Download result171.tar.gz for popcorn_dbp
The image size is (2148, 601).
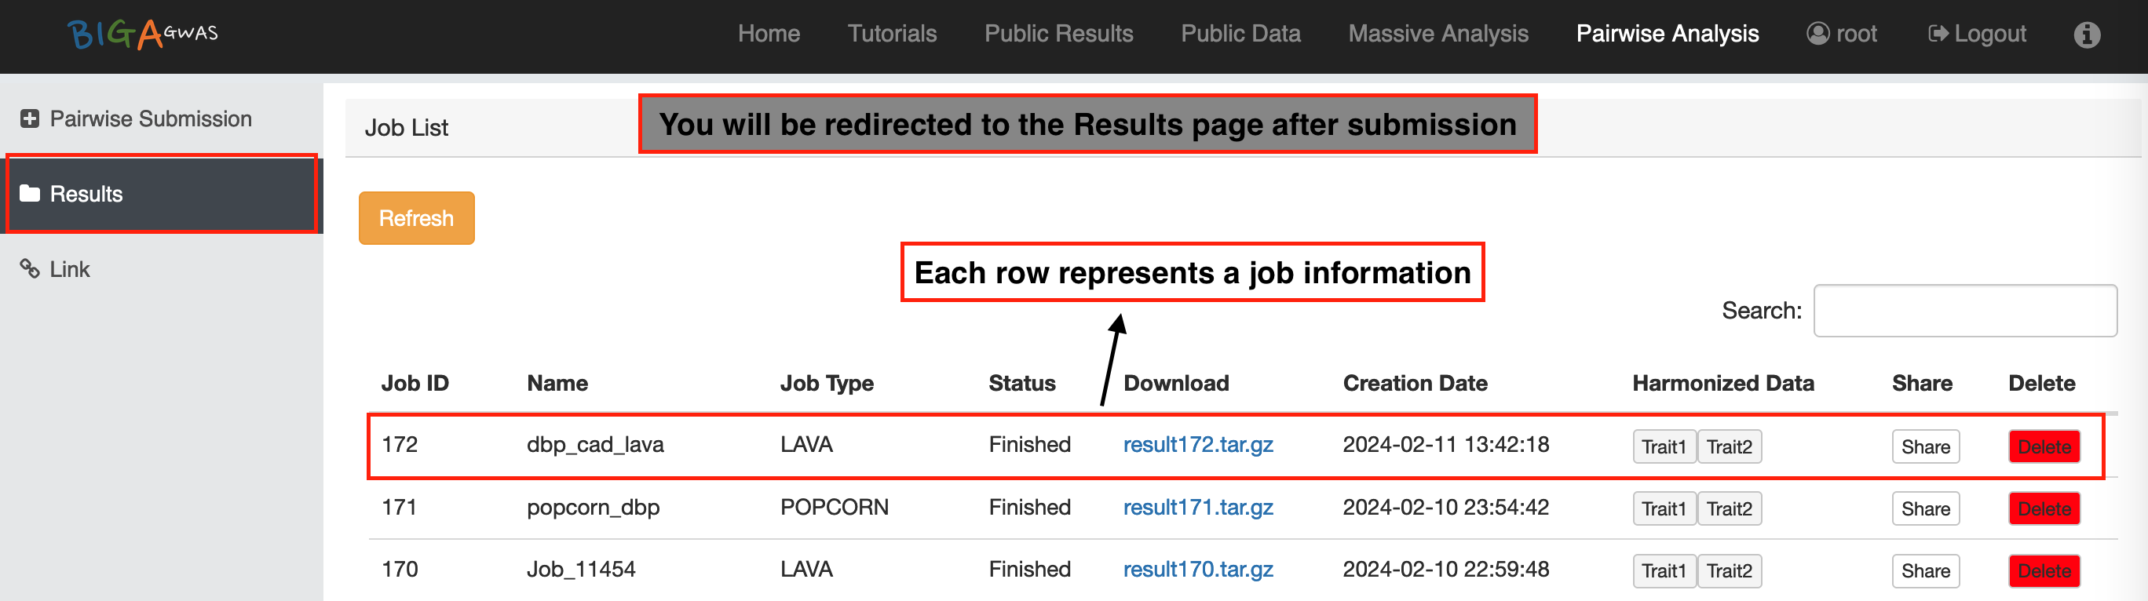(1197, 508)
